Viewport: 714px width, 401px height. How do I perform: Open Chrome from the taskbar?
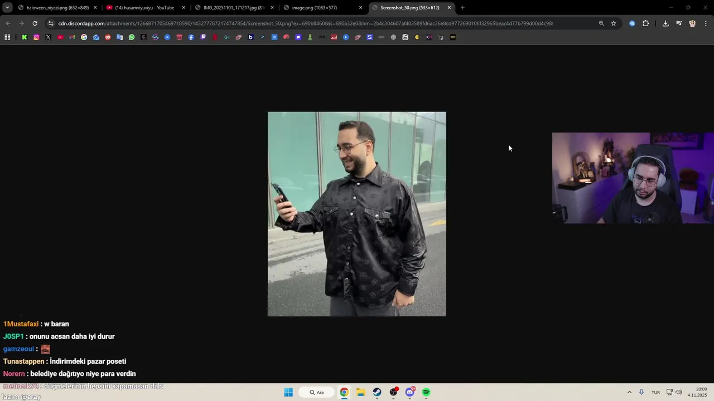344,392
